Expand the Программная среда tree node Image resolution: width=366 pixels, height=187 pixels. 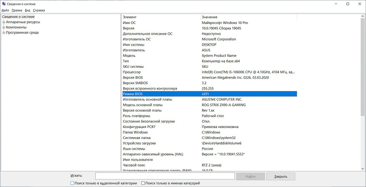pyautogui.click(x=3, y=33)
